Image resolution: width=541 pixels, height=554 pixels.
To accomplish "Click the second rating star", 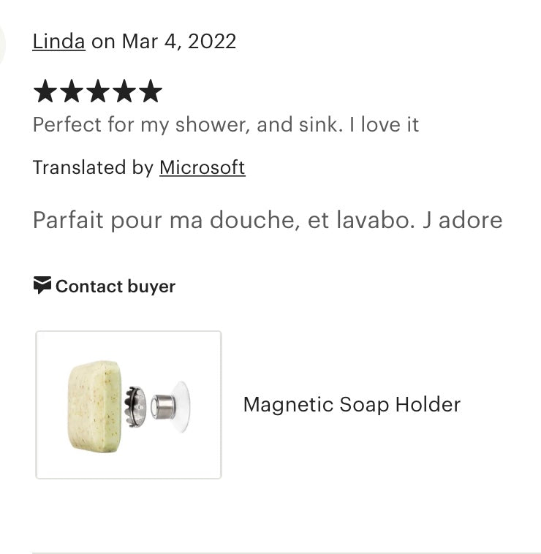I will pyautogui.click(x=71, y=92).
